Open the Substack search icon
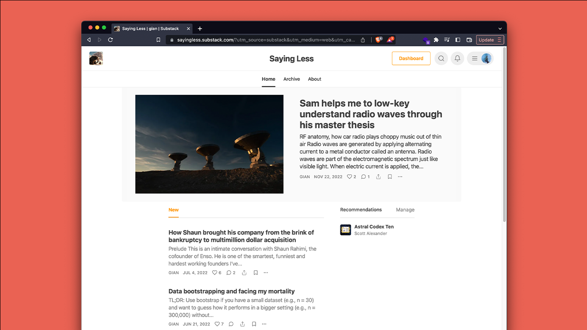The height and width of the screenshot is (330, 587). (x=441, y=58)
